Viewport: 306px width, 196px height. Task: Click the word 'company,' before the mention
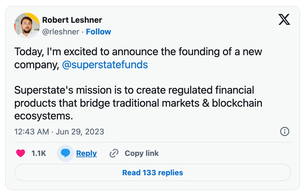[36, 65]
